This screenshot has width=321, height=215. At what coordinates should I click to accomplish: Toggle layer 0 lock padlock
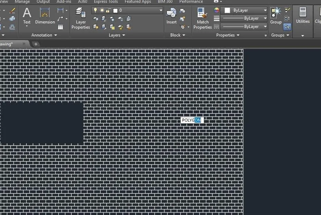[x=108, y=10]
